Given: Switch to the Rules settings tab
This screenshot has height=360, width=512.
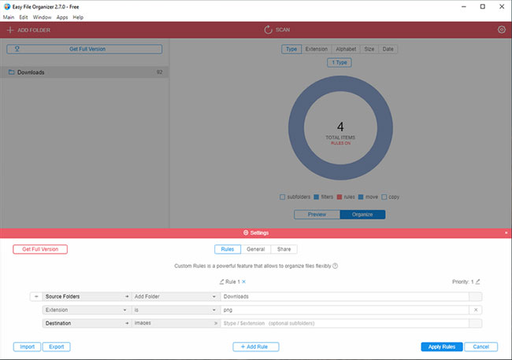Looking at the screenshot, I should pyautogui.click(x=228, y=249).
